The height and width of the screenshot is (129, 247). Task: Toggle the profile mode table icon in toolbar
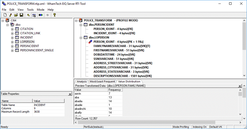click(34, 15)
